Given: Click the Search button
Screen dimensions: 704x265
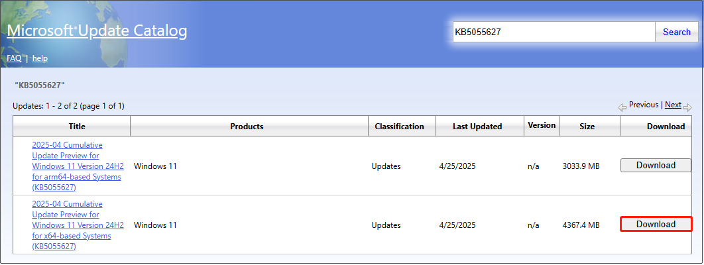Looking at the screenshot, I should click(x=677, y=32).
